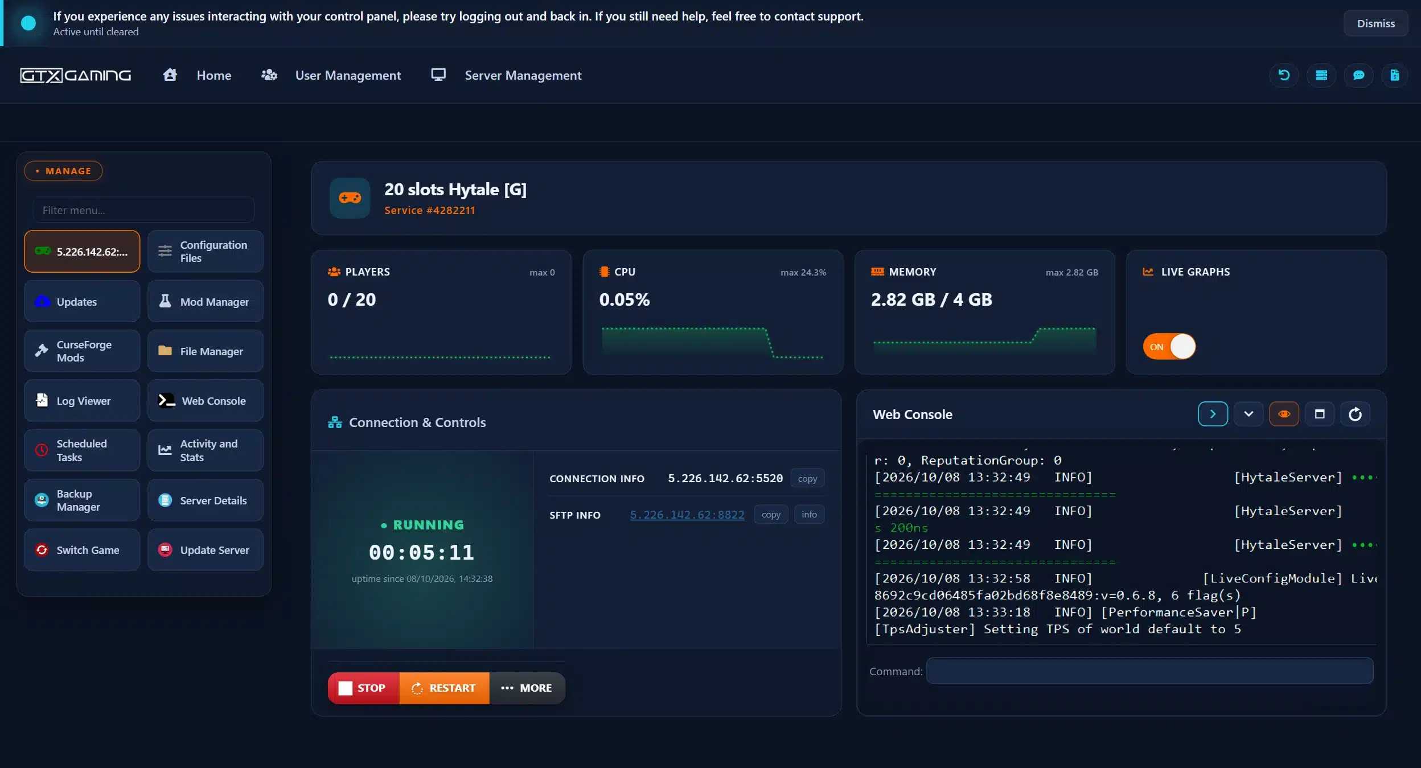Open Switch Game tile
This screenshot has height=768, width=1421.
[x=82, y=549]
